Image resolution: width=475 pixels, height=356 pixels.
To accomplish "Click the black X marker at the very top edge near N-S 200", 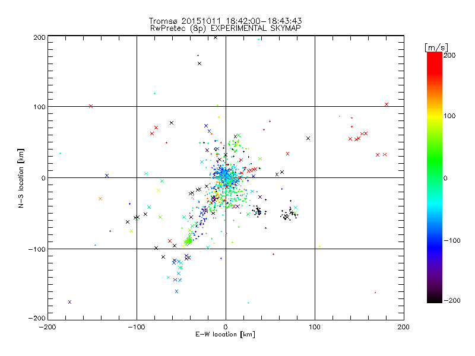I will [x=216, y=37].
